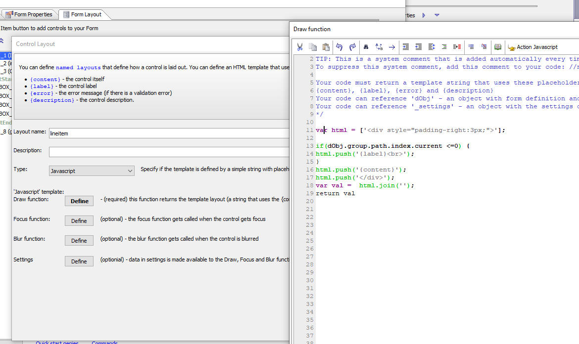The image size is (579, 344).
Task: Click the uncomment lines icon with red strike
Action: (x=484, y=47)
